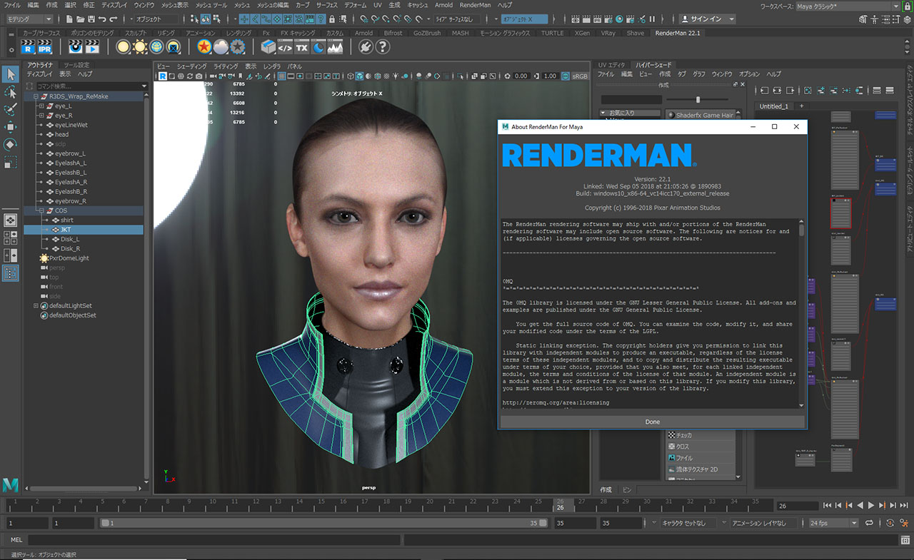Expand the defaultLightSet node
The width and height of the screenshot is (914, 560).
click(36, 306)
